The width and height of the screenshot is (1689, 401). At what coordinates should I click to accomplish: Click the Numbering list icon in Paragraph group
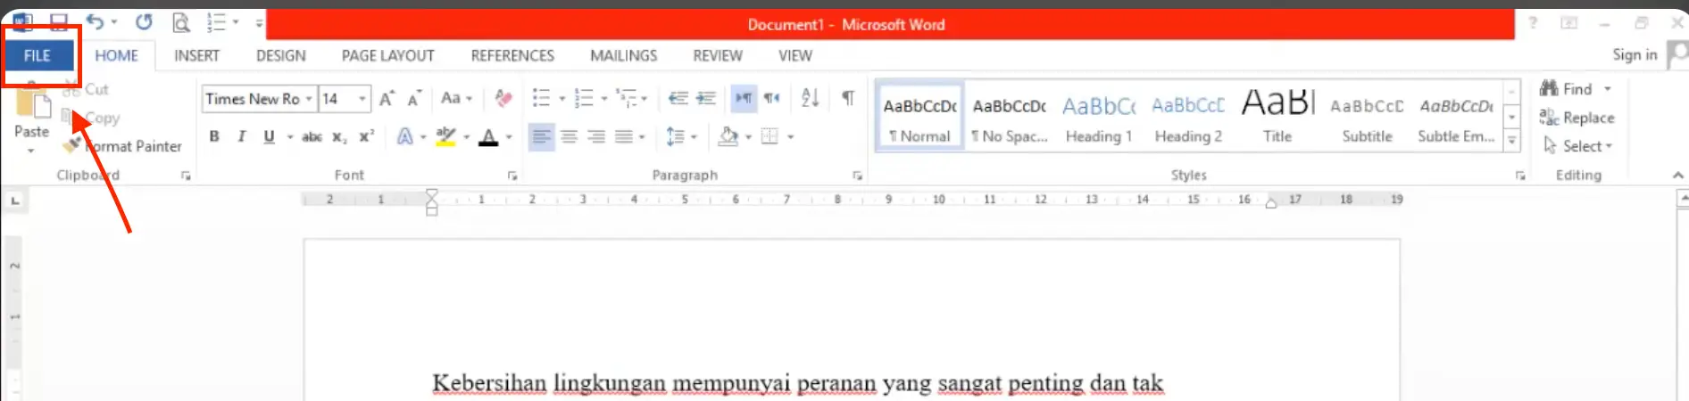point(584,98)
